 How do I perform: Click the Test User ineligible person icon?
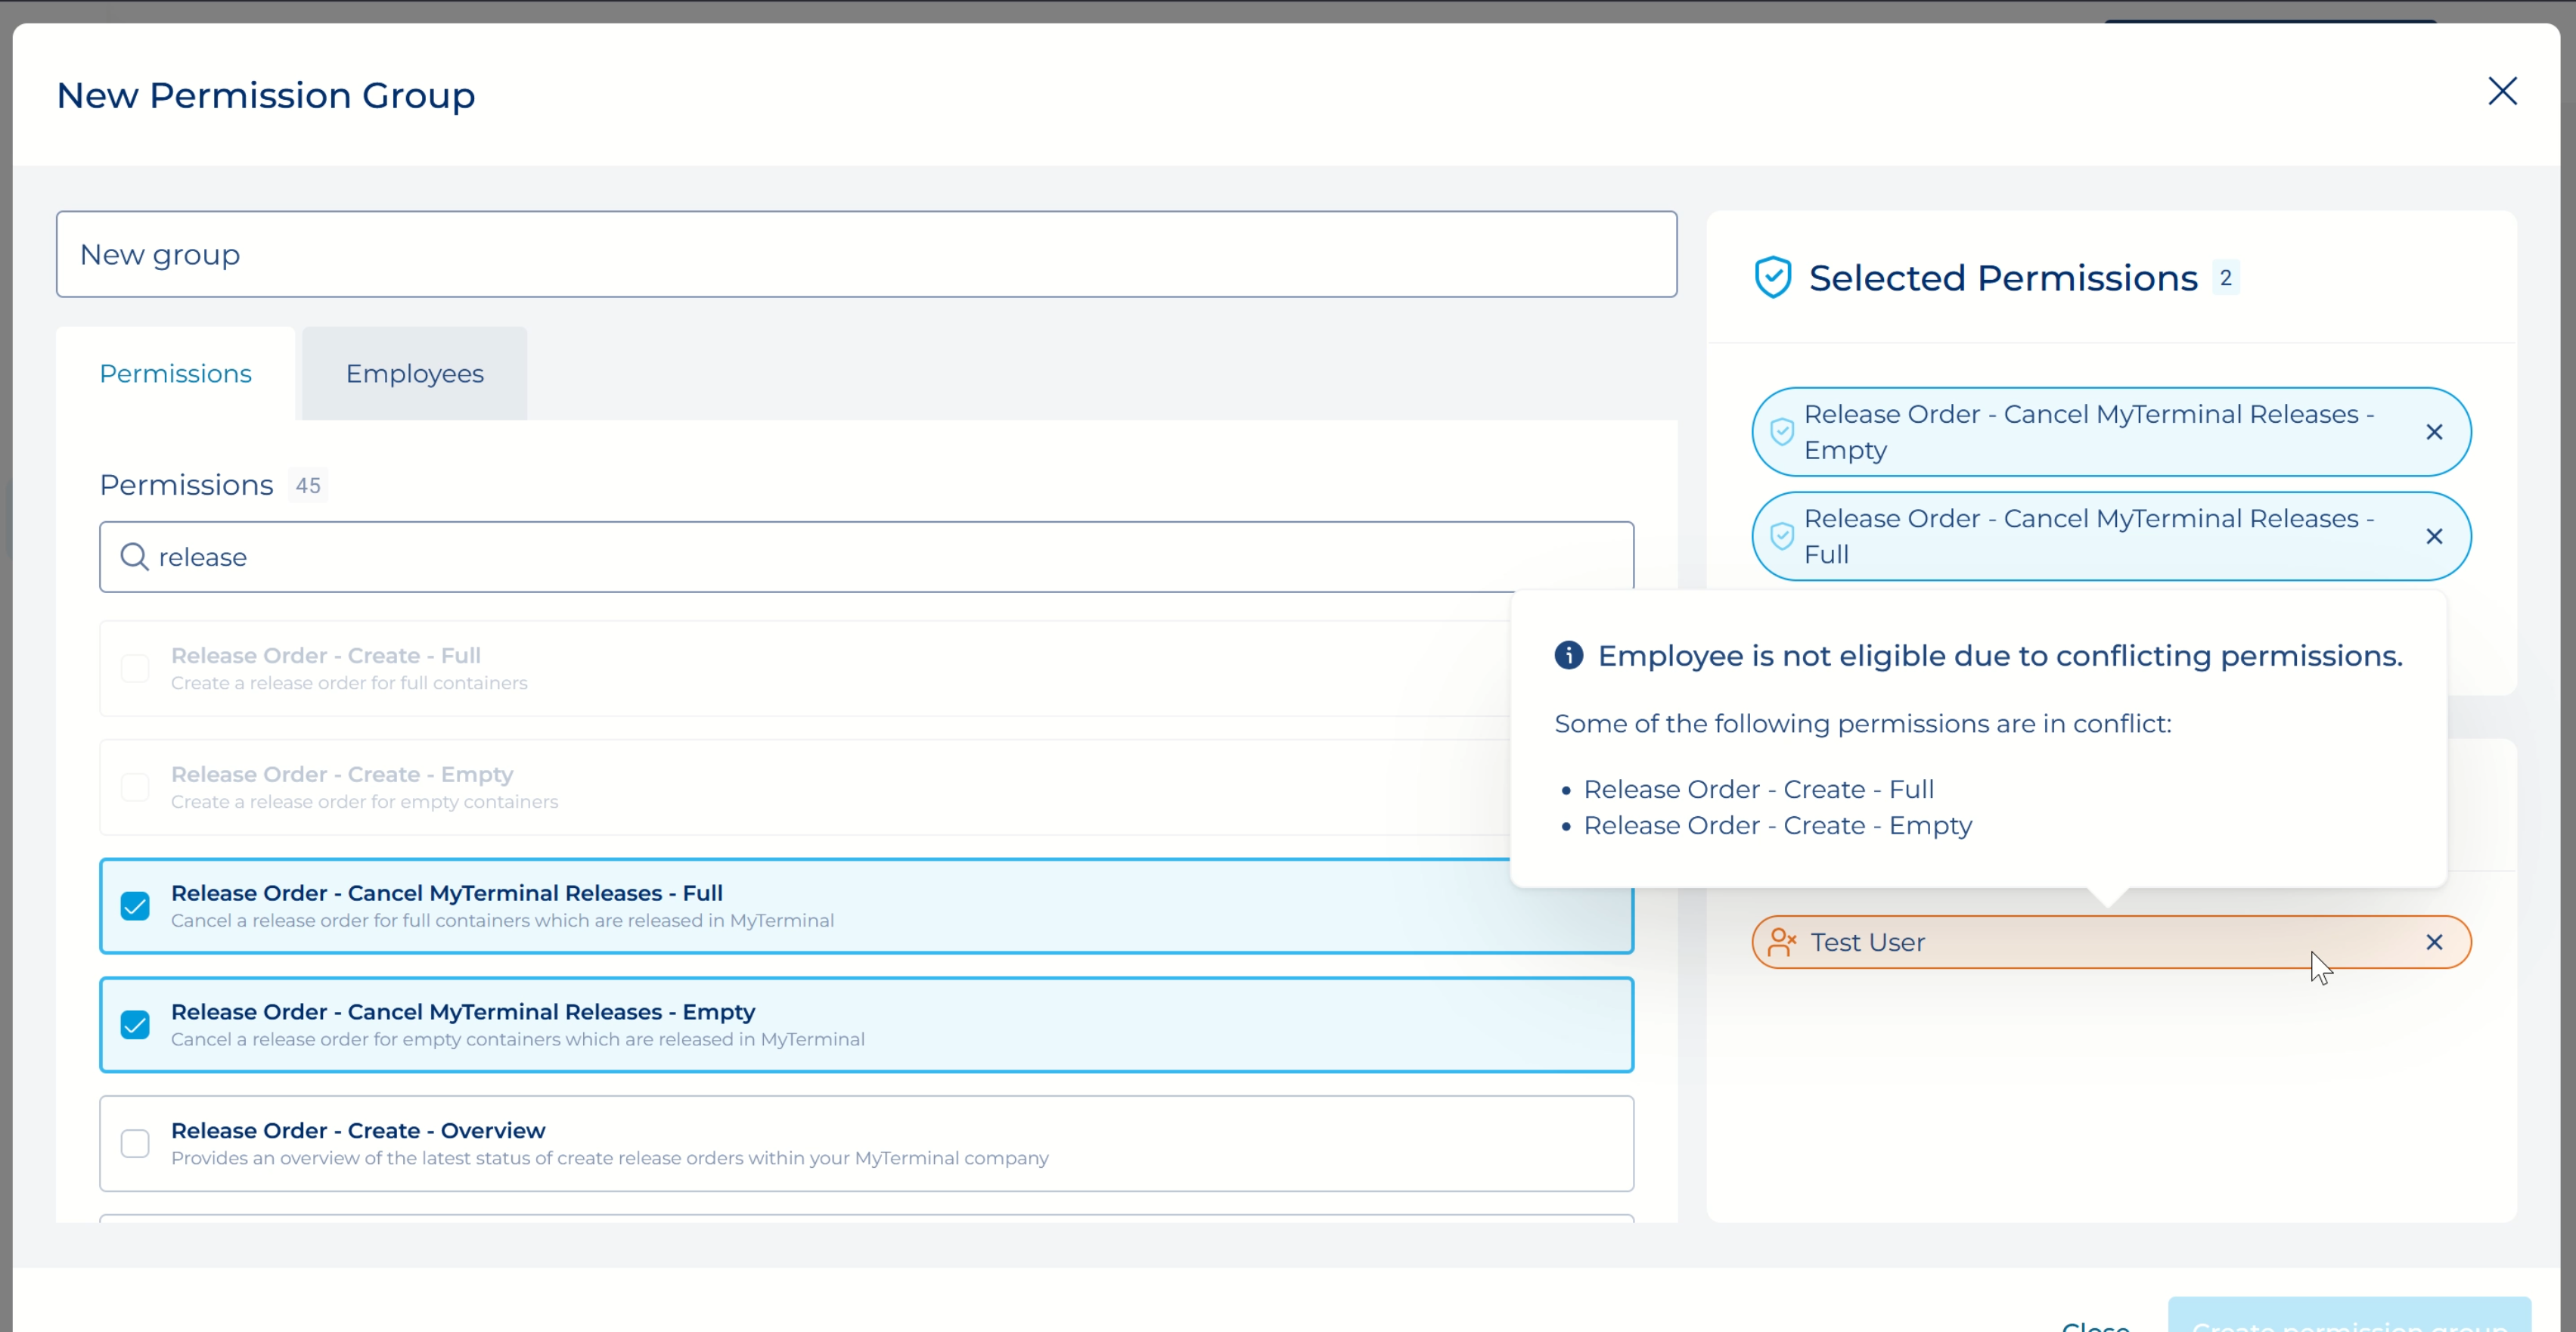pyautogui.click(x=1781, y=942)
